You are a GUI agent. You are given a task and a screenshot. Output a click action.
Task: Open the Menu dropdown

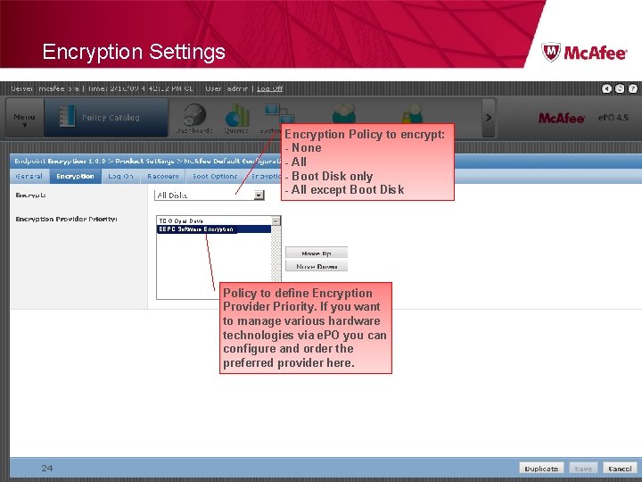click(24, 118)
